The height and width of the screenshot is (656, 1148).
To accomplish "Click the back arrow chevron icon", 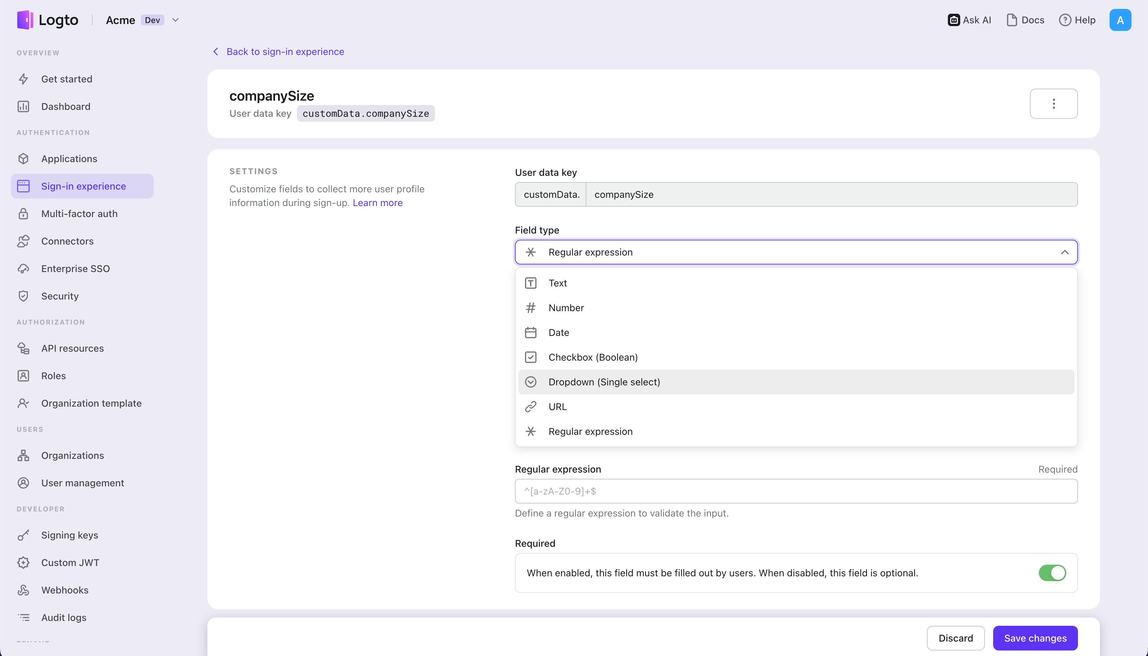I will tap(216, 52).
